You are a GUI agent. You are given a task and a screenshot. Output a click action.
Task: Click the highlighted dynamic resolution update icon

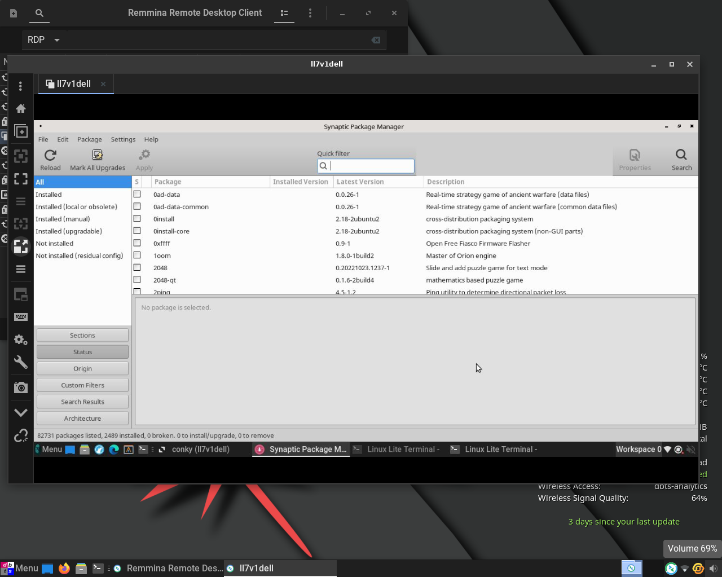click(21, 246)
